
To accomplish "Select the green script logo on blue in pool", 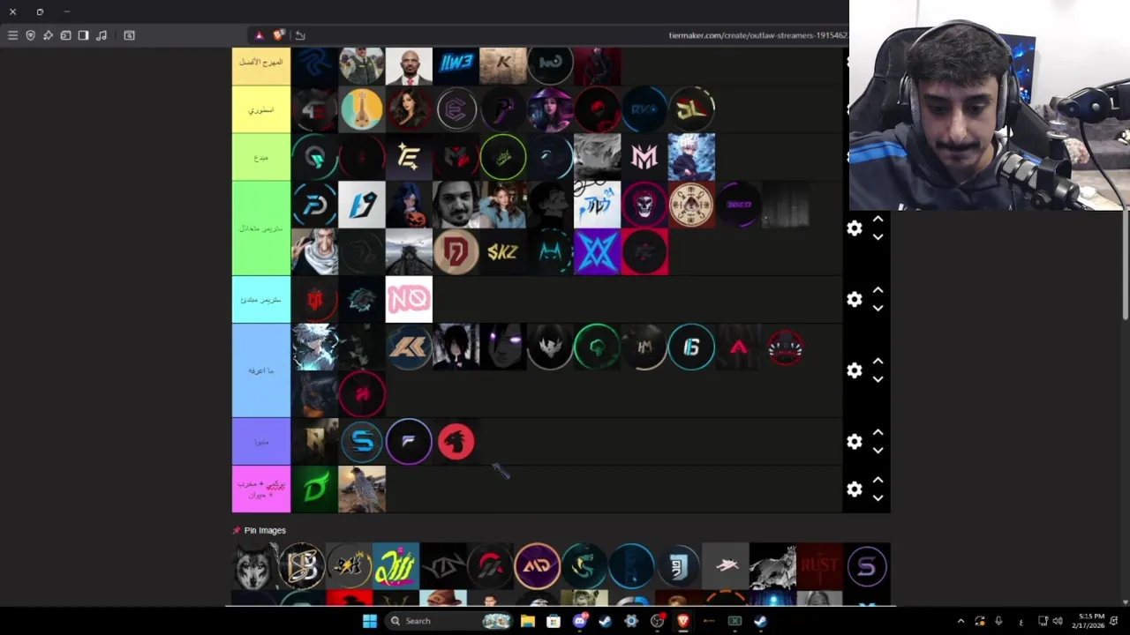I will (x=395, y=566).
